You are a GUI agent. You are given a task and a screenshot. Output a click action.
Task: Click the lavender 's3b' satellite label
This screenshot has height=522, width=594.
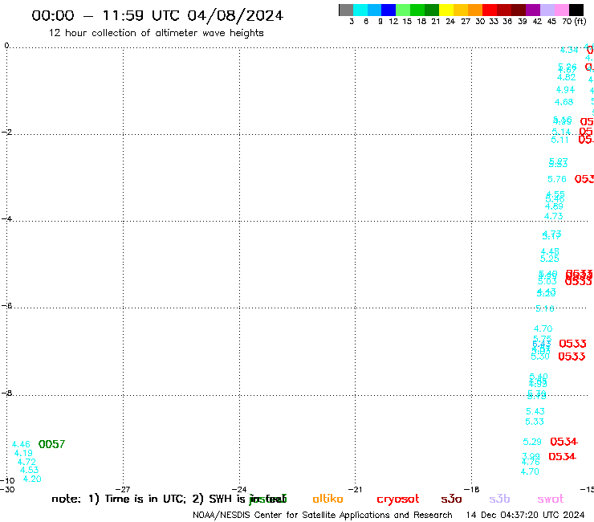(499, 499)
